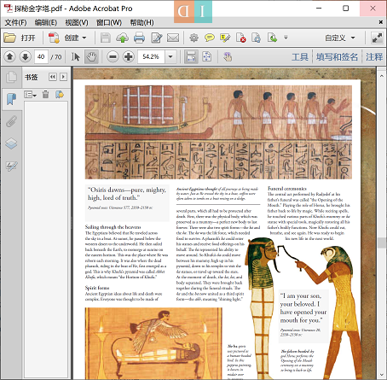The image size is (387, 380).
Task: Delete selected bookmark with trash icon
Action: coord(45,95)
